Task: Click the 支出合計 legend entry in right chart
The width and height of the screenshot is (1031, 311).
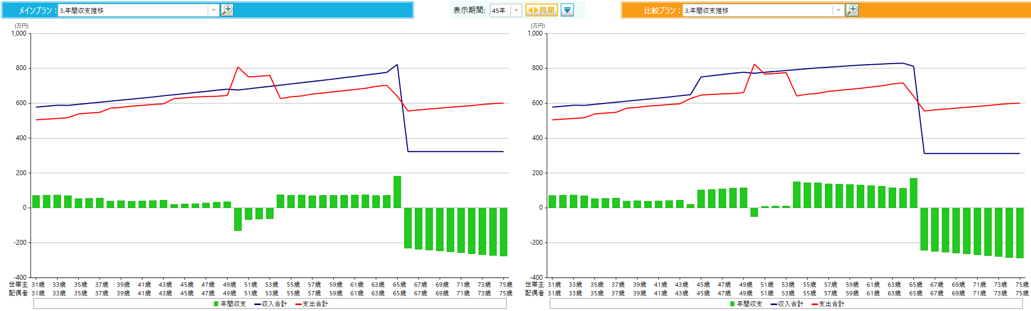Action: [x=831, y=304]
